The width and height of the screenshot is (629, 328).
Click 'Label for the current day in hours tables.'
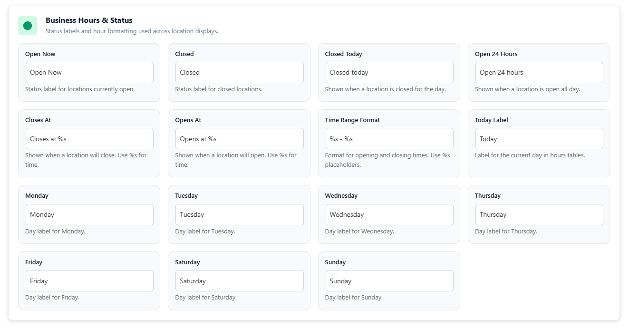[530, 155]
